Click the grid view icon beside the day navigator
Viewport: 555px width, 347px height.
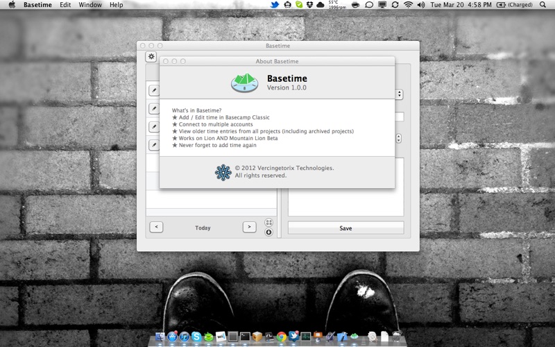[268, 222]
